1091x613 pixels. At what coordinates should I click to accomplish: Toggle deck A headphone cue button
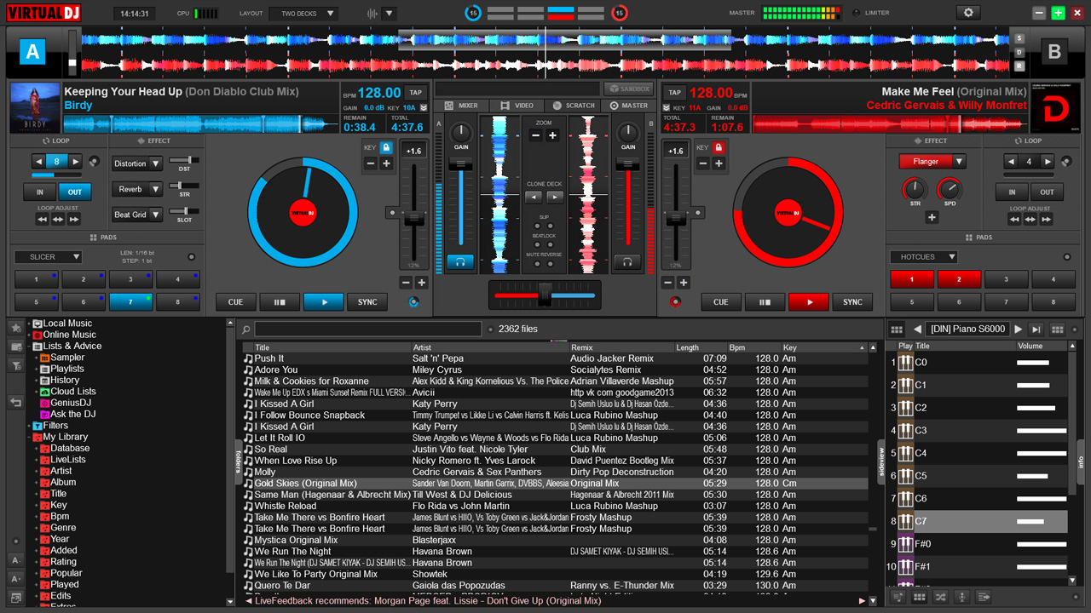460,262
